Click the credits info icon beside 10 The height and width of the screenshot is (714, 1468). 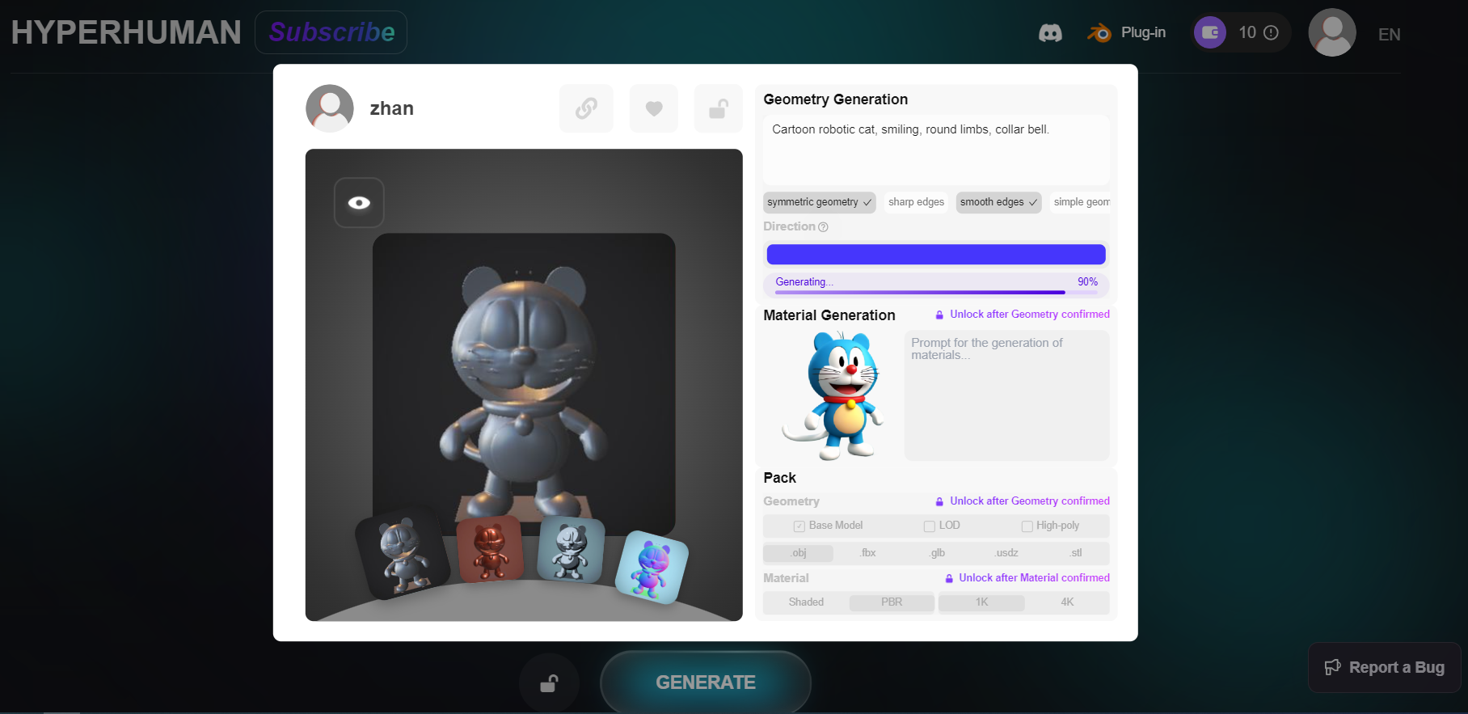pyautogui.click(x=1271, y=32)
